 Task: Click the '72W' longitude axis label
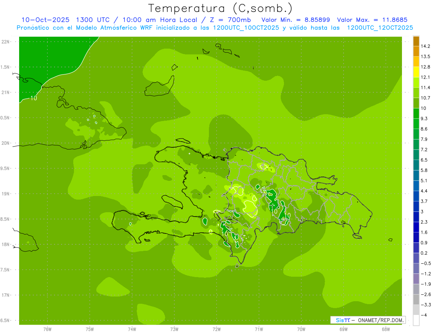point(216,329)
